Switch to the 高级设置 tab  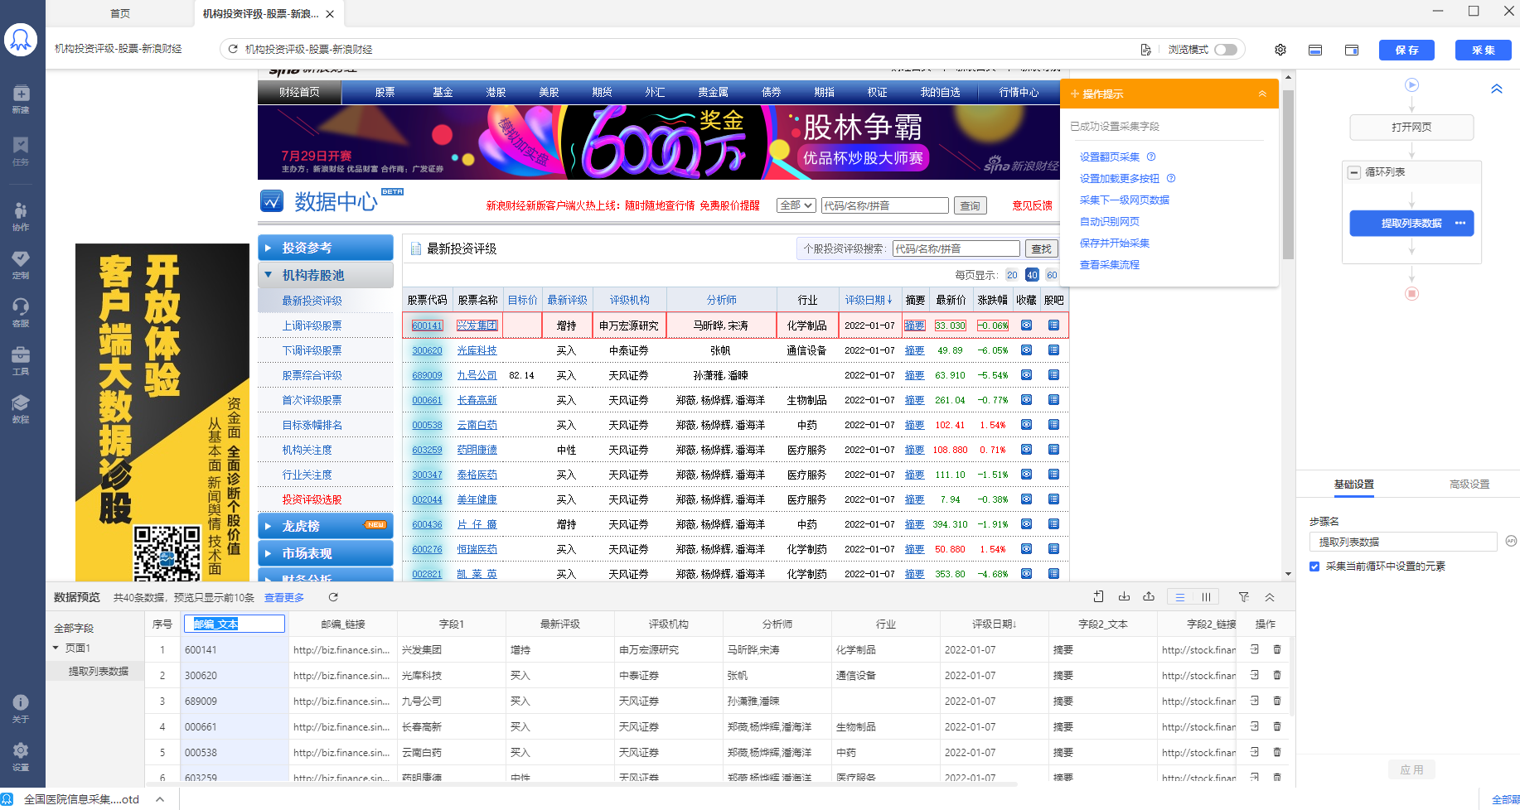click(x=1469, y=485)
